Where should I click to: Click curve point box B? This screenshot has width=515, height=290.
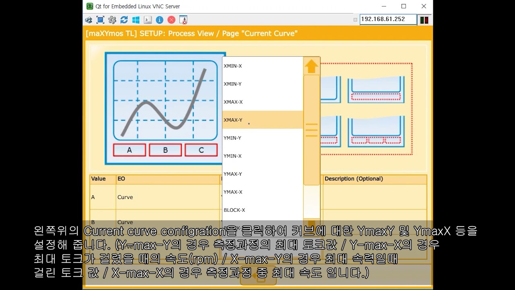[165, 150]
